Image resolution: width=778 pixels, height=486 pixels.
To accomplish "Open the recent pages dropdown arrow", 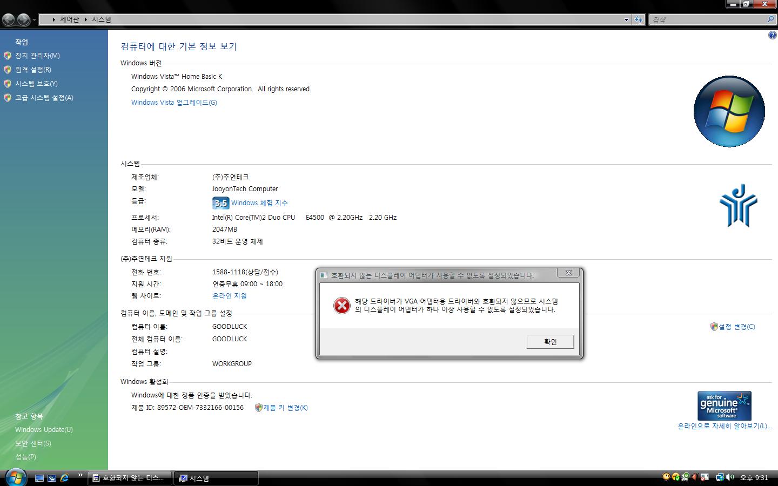I will click(34, 20).
